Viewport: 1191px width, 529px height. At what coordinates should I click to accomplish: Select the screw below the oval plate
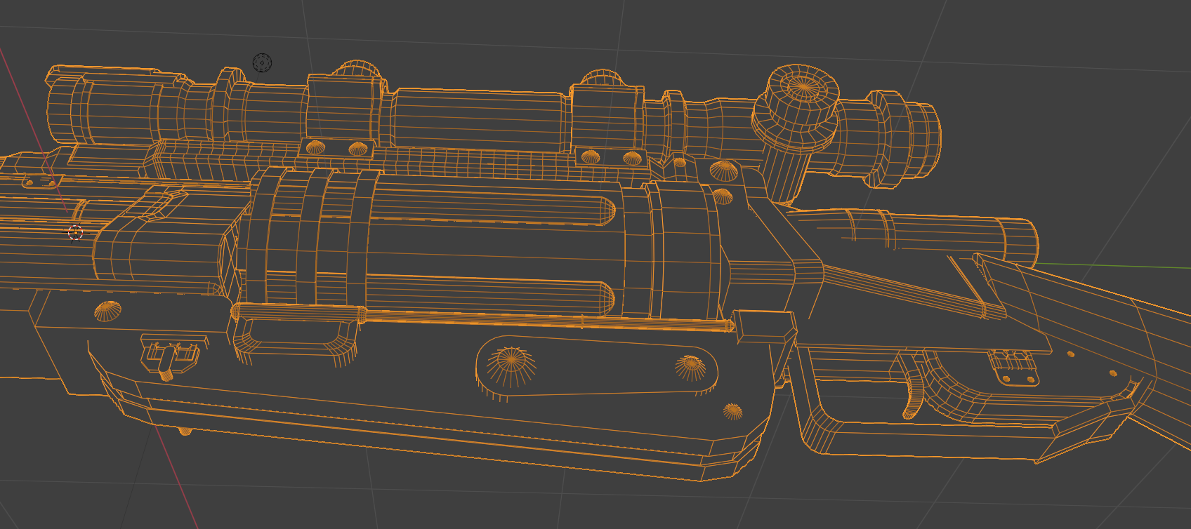tap(732, 410)
